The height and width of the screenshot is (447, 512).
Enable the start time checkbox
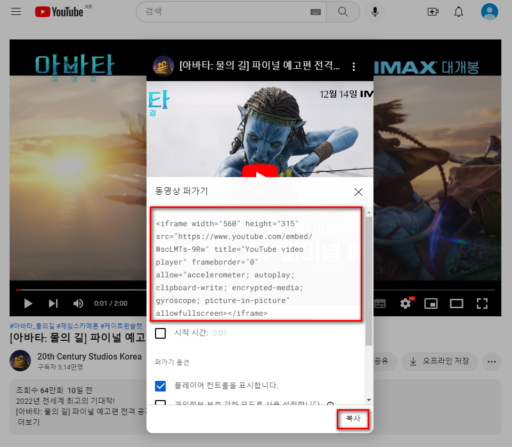160,333
